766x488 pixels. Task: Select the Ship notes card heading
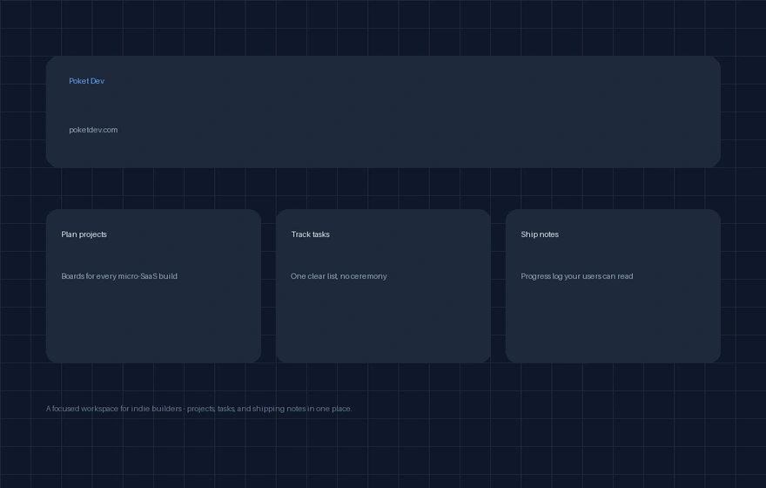tap(540, 234)
